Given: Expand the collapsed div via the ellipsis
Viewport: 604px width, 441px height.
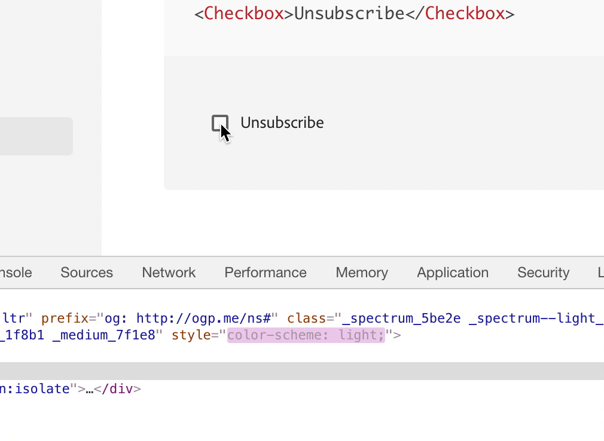Looking at the screenshot, I should (x=89, y=390).
